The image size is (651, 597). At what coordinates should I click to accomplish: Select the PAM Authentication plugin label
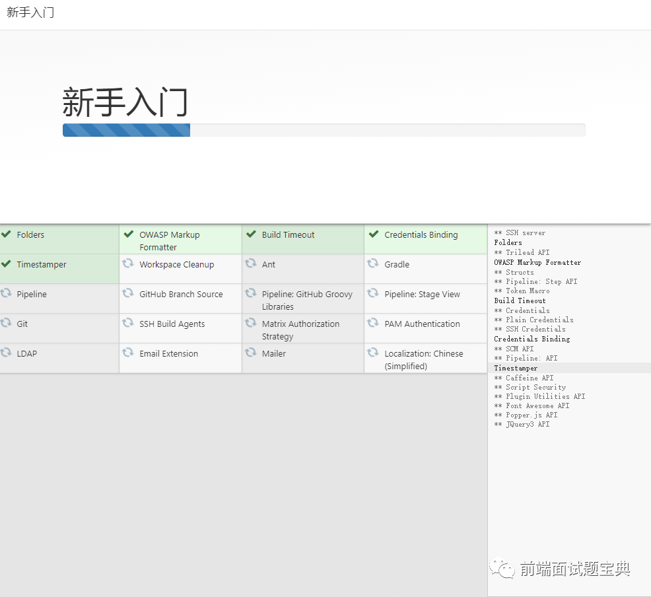click(423, 324)
